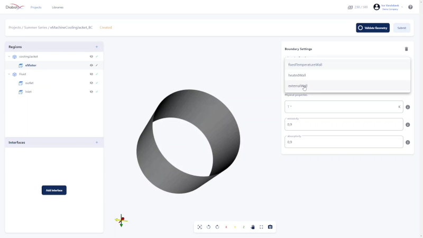This screenshot has height=238, width=423.
Task: Open the Projects tab
Action: pyautogui.click(x=36, y=7)
